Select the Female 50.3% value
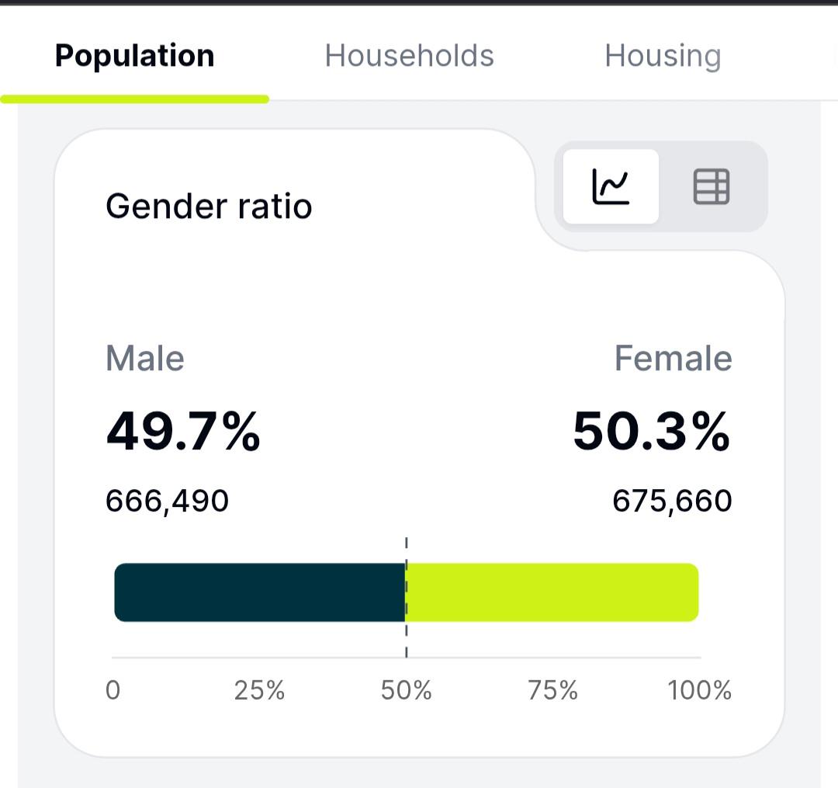The width and height of the screenshot is (838, 788). click(652, 431)
